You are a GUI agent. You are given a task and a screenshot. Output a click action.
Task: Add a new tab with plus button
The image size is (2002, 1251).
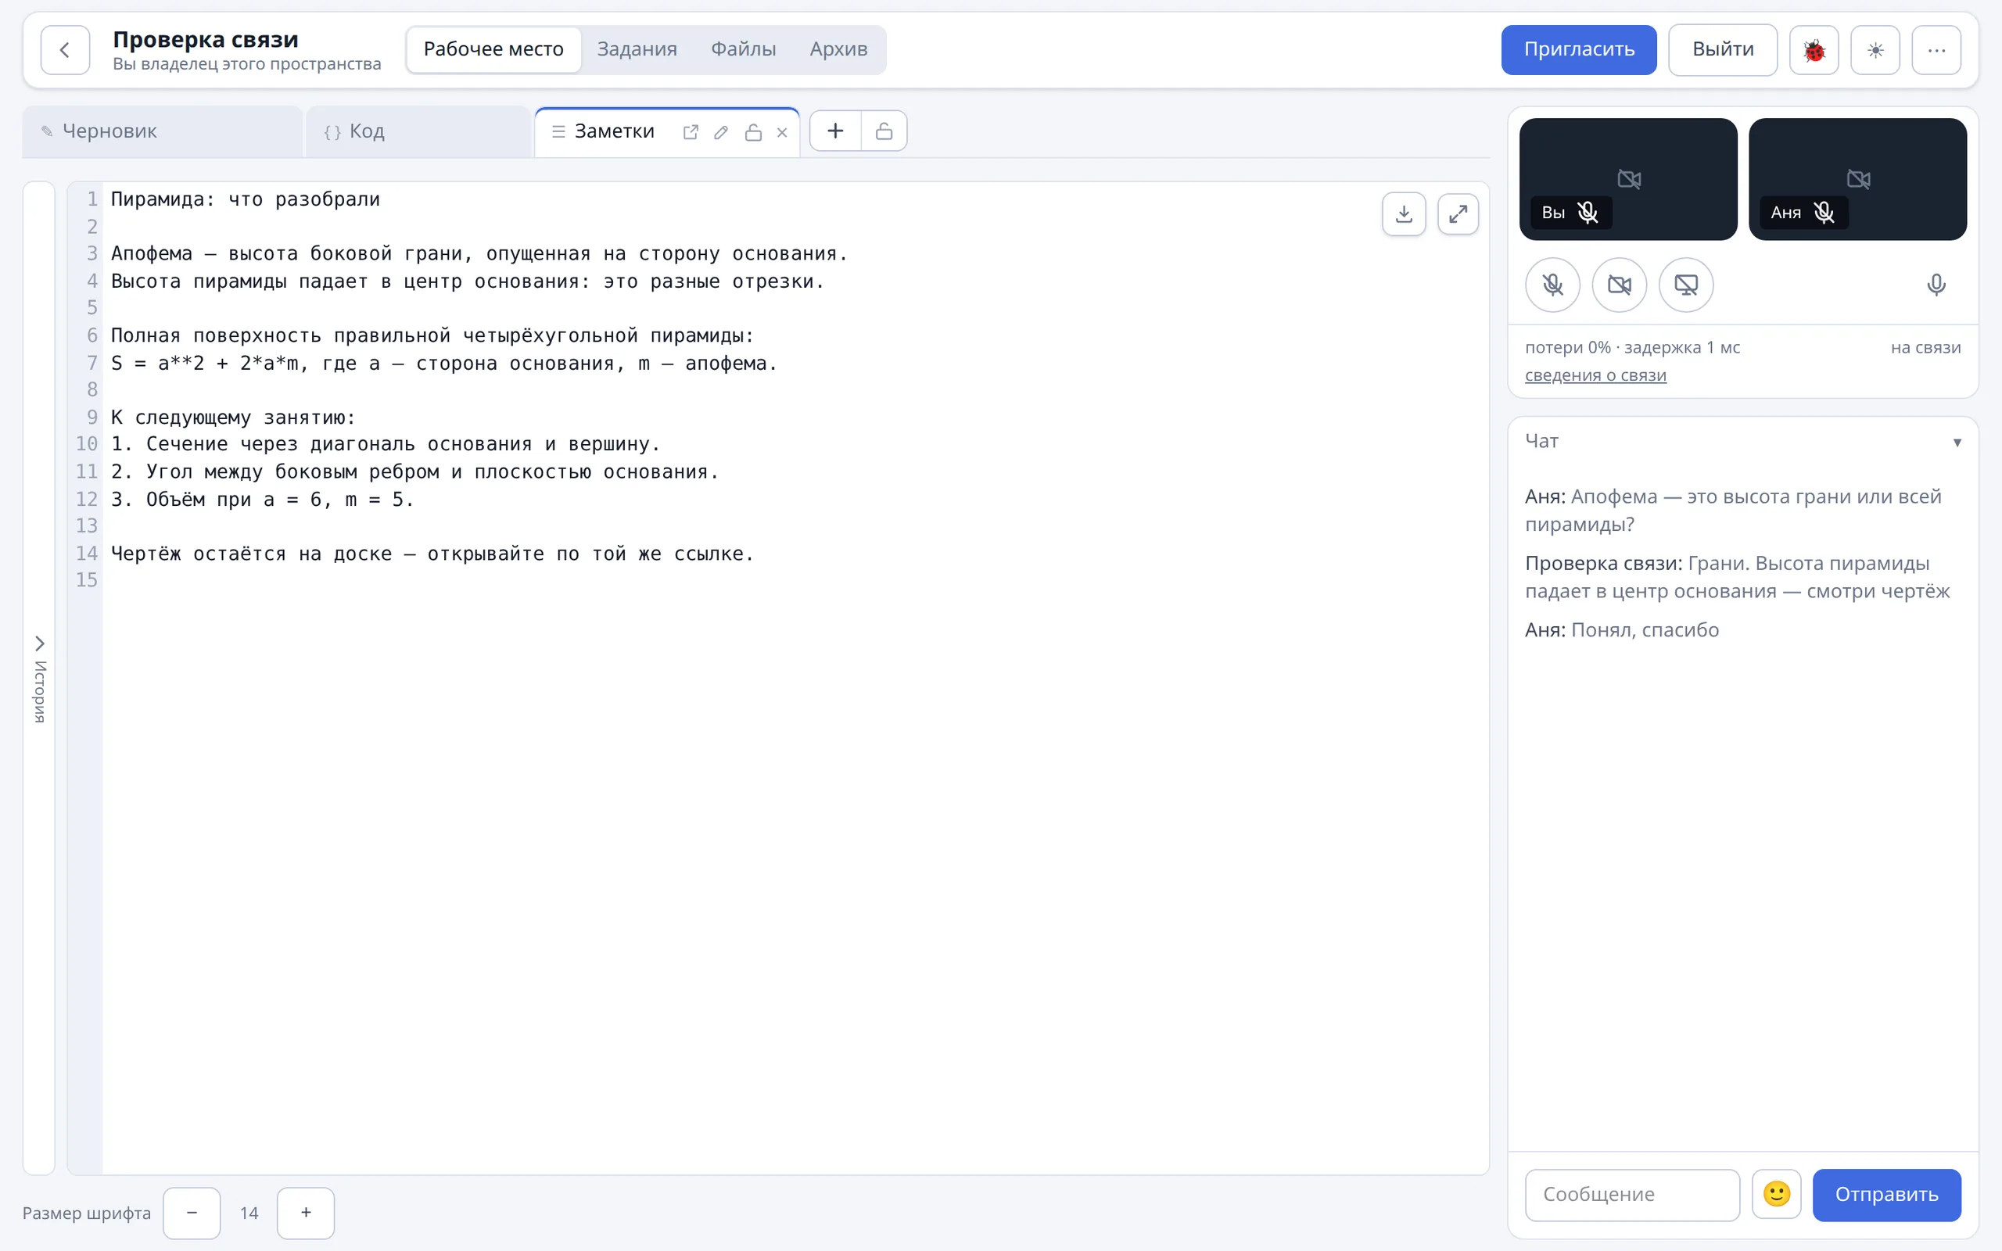(835, 131)
